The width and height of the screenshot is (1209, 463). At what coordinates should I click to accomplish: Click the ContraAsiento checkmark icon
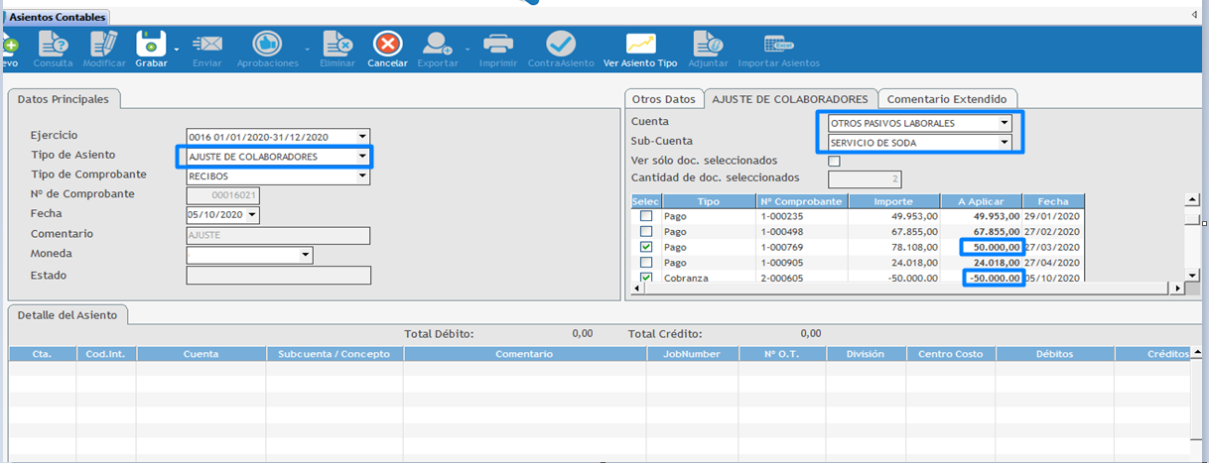pyautogui.click(x=561, y=44)
